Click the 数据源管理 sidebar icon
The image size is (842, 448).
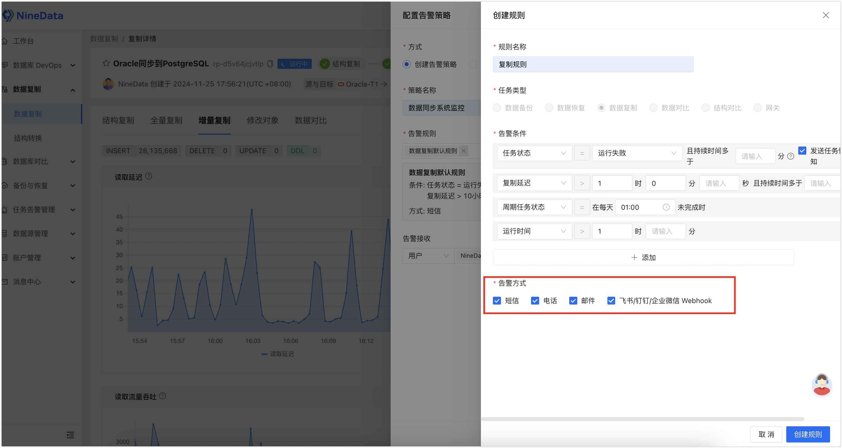point(4,233)
